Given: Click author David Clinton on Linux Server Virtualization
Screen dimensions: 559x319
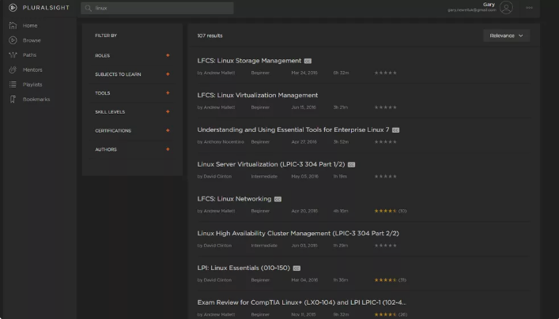Looking at the screenshot, I should 217,176.
